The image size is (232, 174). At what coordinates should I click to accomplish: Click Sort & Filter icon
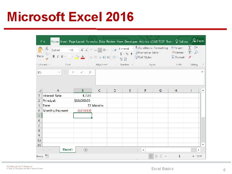[x=196, y=48]
